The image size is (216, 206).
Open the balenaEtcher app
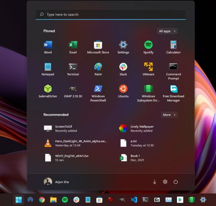48,91
